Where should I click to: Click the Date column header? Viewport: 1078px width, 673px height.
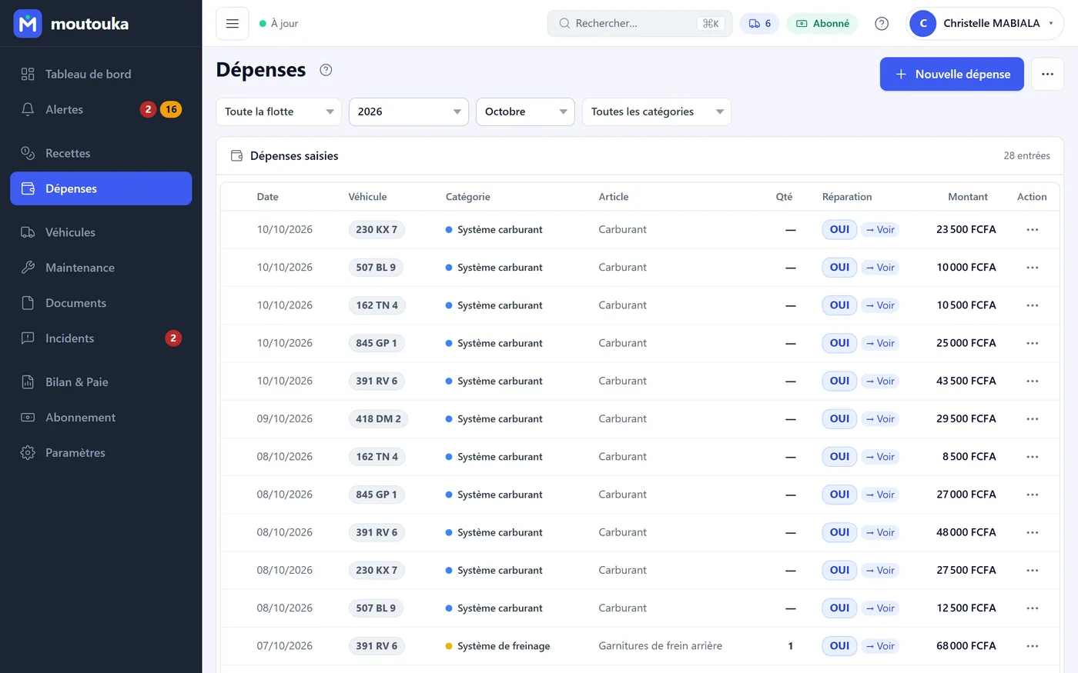pyautogui.click(x=268, y=197)
